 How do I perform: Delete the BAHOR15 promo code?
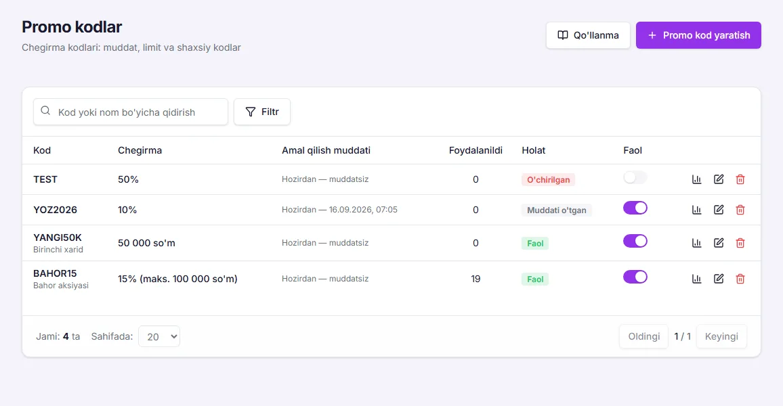pos(740,279)
